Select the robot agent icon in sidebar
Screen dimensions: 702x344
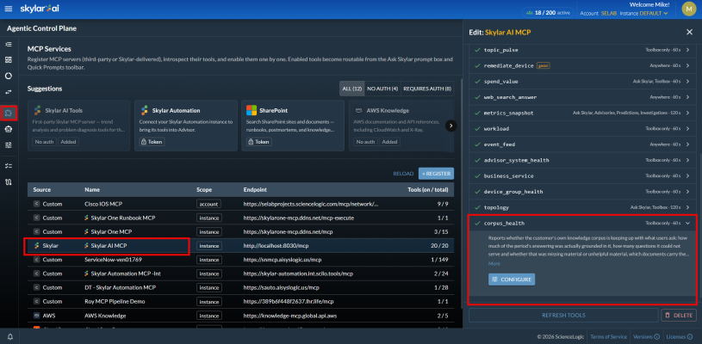(x=8, y=129)
